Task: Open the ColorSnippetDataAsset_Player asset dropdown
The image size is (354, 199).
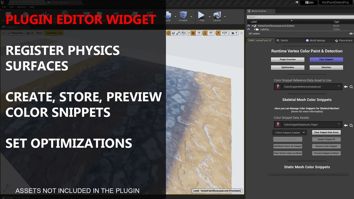Action: [339, 124]
